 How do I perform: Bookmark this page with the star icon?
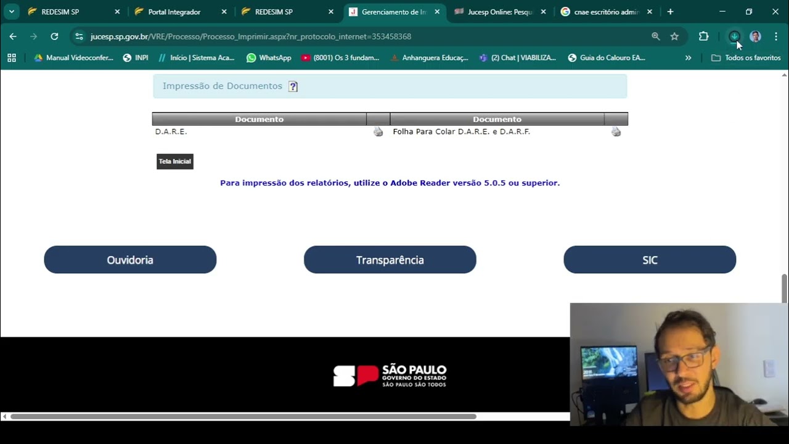click(674, 36)
